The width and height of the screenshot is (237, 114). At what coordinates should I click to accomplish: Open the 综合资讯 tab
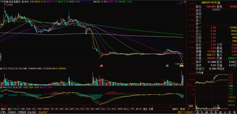(43, 112)
